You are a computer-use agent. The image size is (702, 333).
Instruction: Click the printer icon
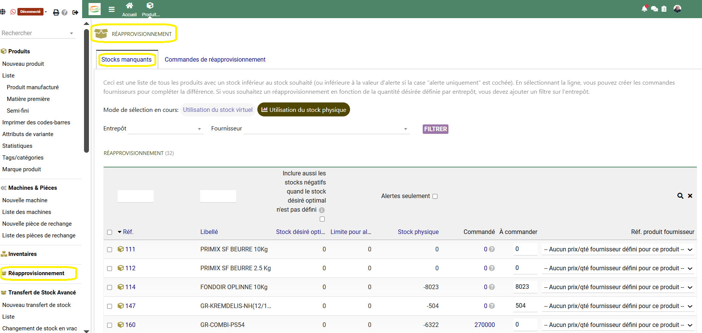point(56,12)
